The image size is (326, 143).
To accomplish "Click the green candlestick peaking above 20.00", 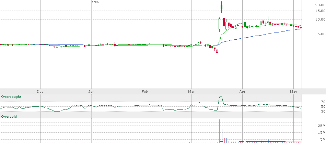I will [x=222, y=7].
